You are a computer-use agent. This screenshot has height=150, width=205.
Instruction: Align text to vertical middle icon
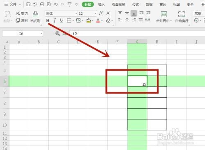(x=127, y=13)
